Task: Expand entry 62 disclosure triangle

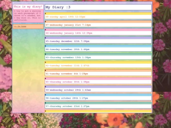Action: 46,62
